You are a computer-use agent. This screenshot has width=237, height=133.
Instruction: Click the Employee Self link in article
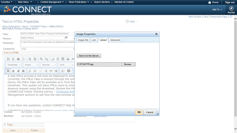click(x=66, y=92)
